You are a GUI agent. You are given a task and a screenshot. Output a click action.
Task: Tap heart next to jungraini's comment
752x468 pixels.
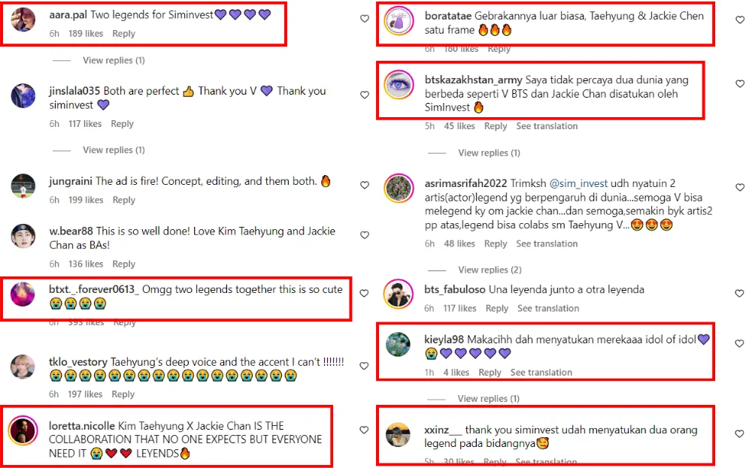point(365,185)
